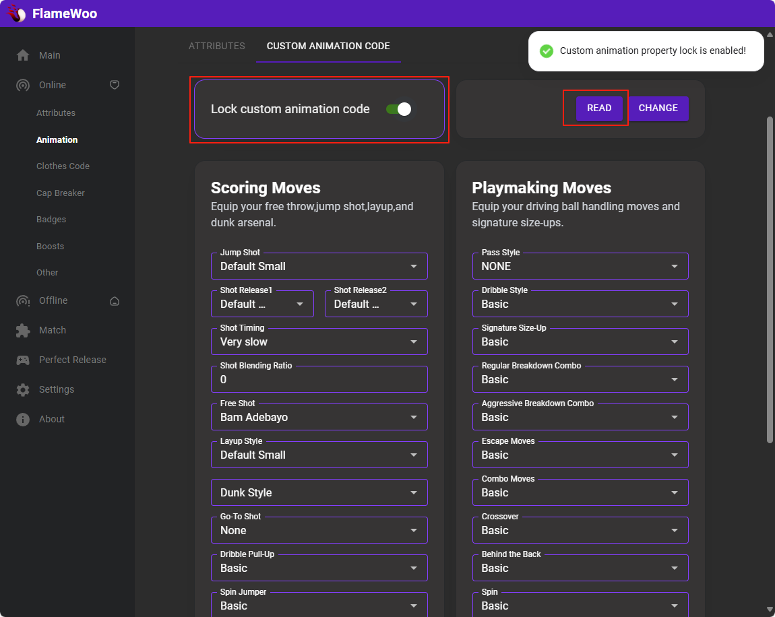Expand the Spin dropdown under Playmaking Moves
The height and width of the screenshot is (617, 775).
click(x=580, y=605)
